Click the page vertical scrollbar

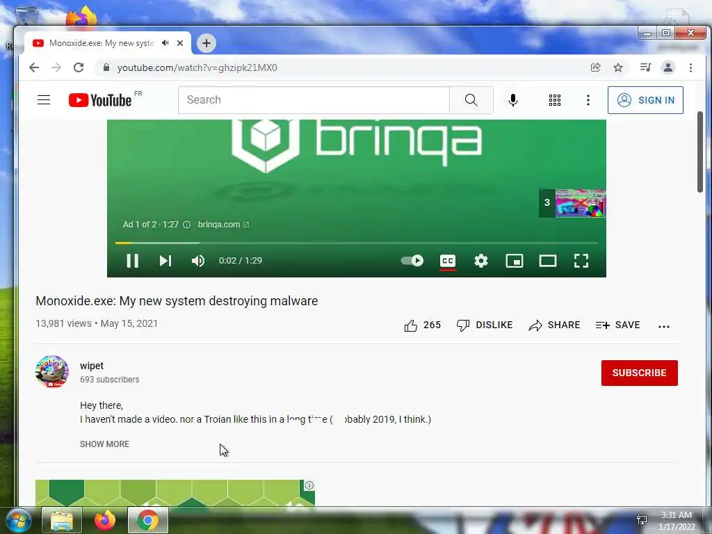tap(699, 152)
